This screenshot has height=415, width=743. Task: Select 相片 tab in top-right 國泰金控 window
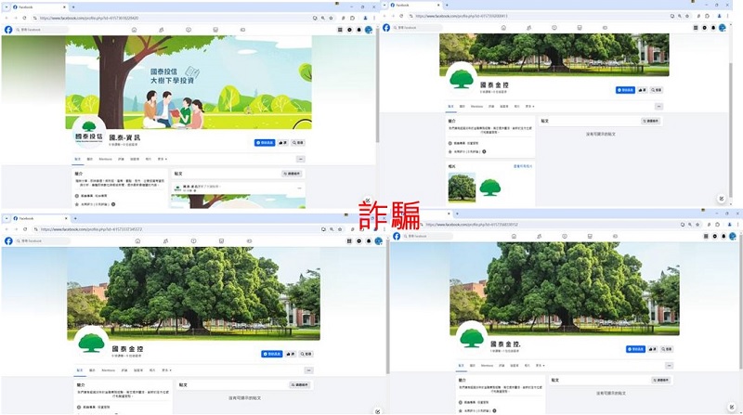[x=516, y=107]
